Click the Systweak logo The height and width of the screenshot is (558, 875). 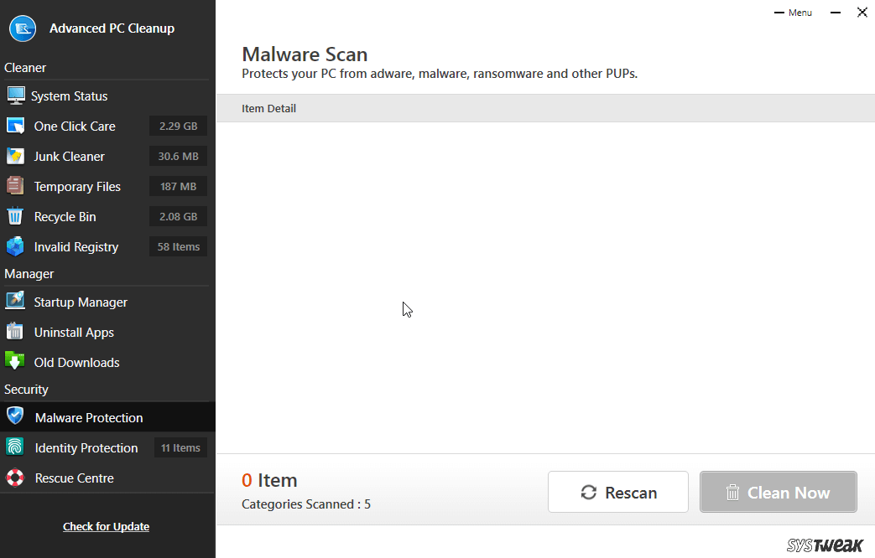pos(826,545)
